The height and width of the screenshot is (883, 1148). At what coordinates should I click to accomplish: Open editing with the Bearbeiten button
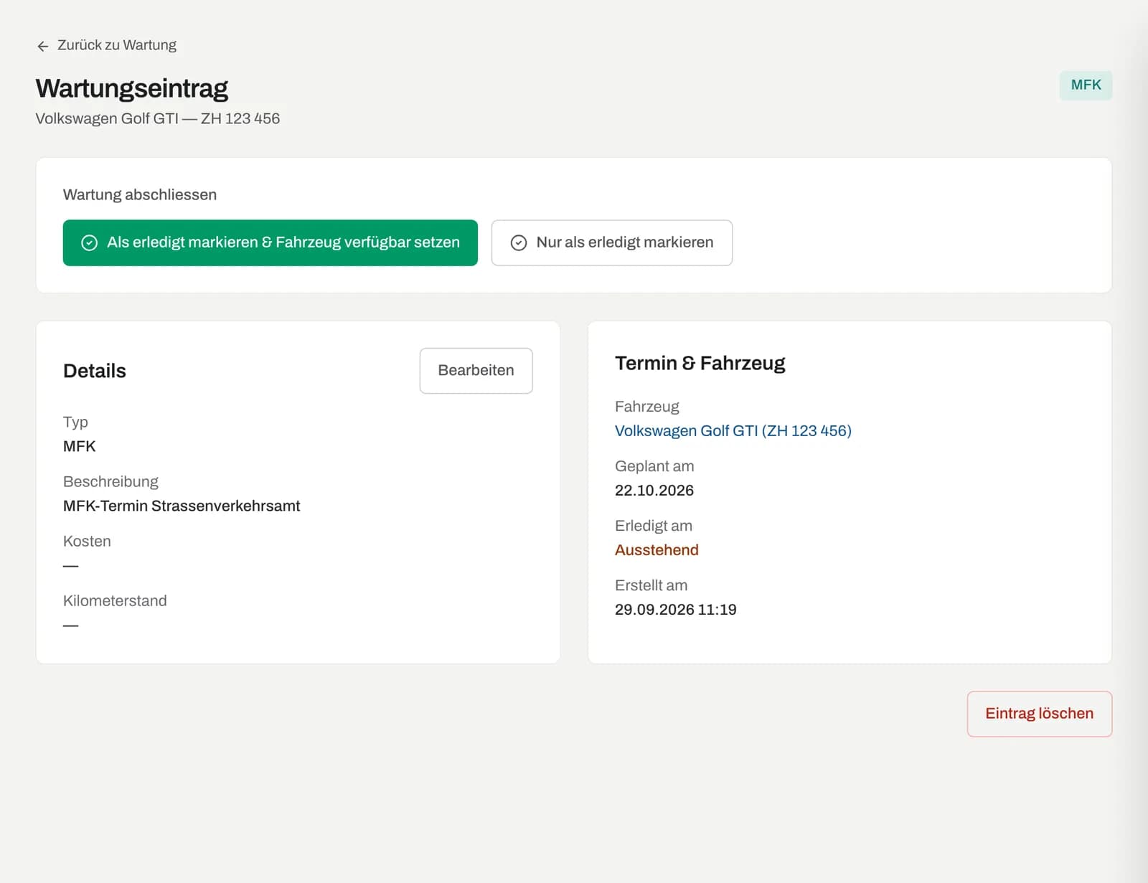click(476, 371)
